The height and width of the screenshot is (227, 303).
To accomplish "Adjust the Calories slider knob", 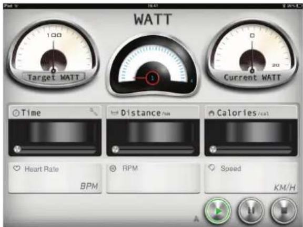I will 213,149.
